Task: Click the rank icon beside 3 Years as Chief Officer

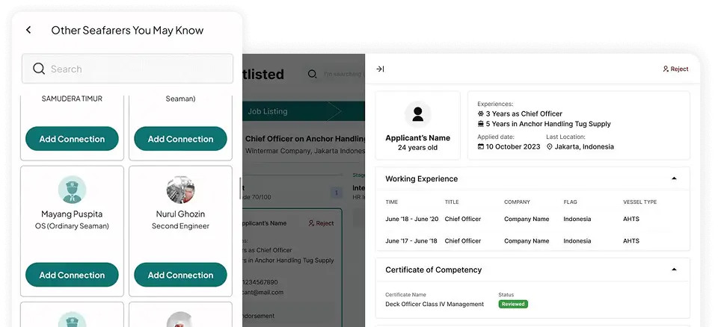Action: point(481,113)
